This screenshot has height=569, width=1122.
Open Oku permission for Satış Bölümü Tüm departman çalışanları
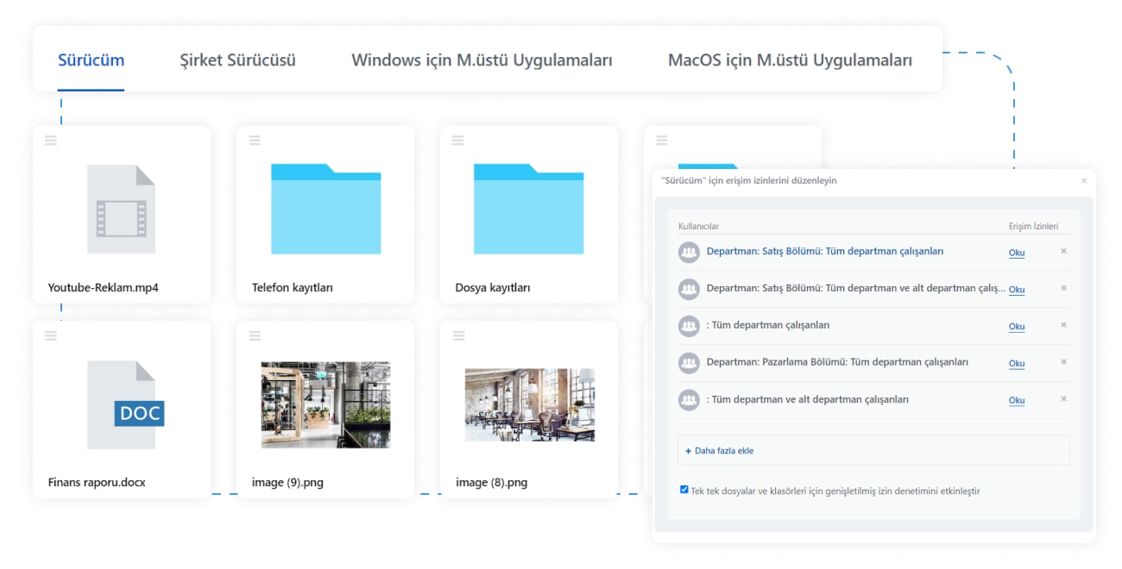coord(1017,253)
